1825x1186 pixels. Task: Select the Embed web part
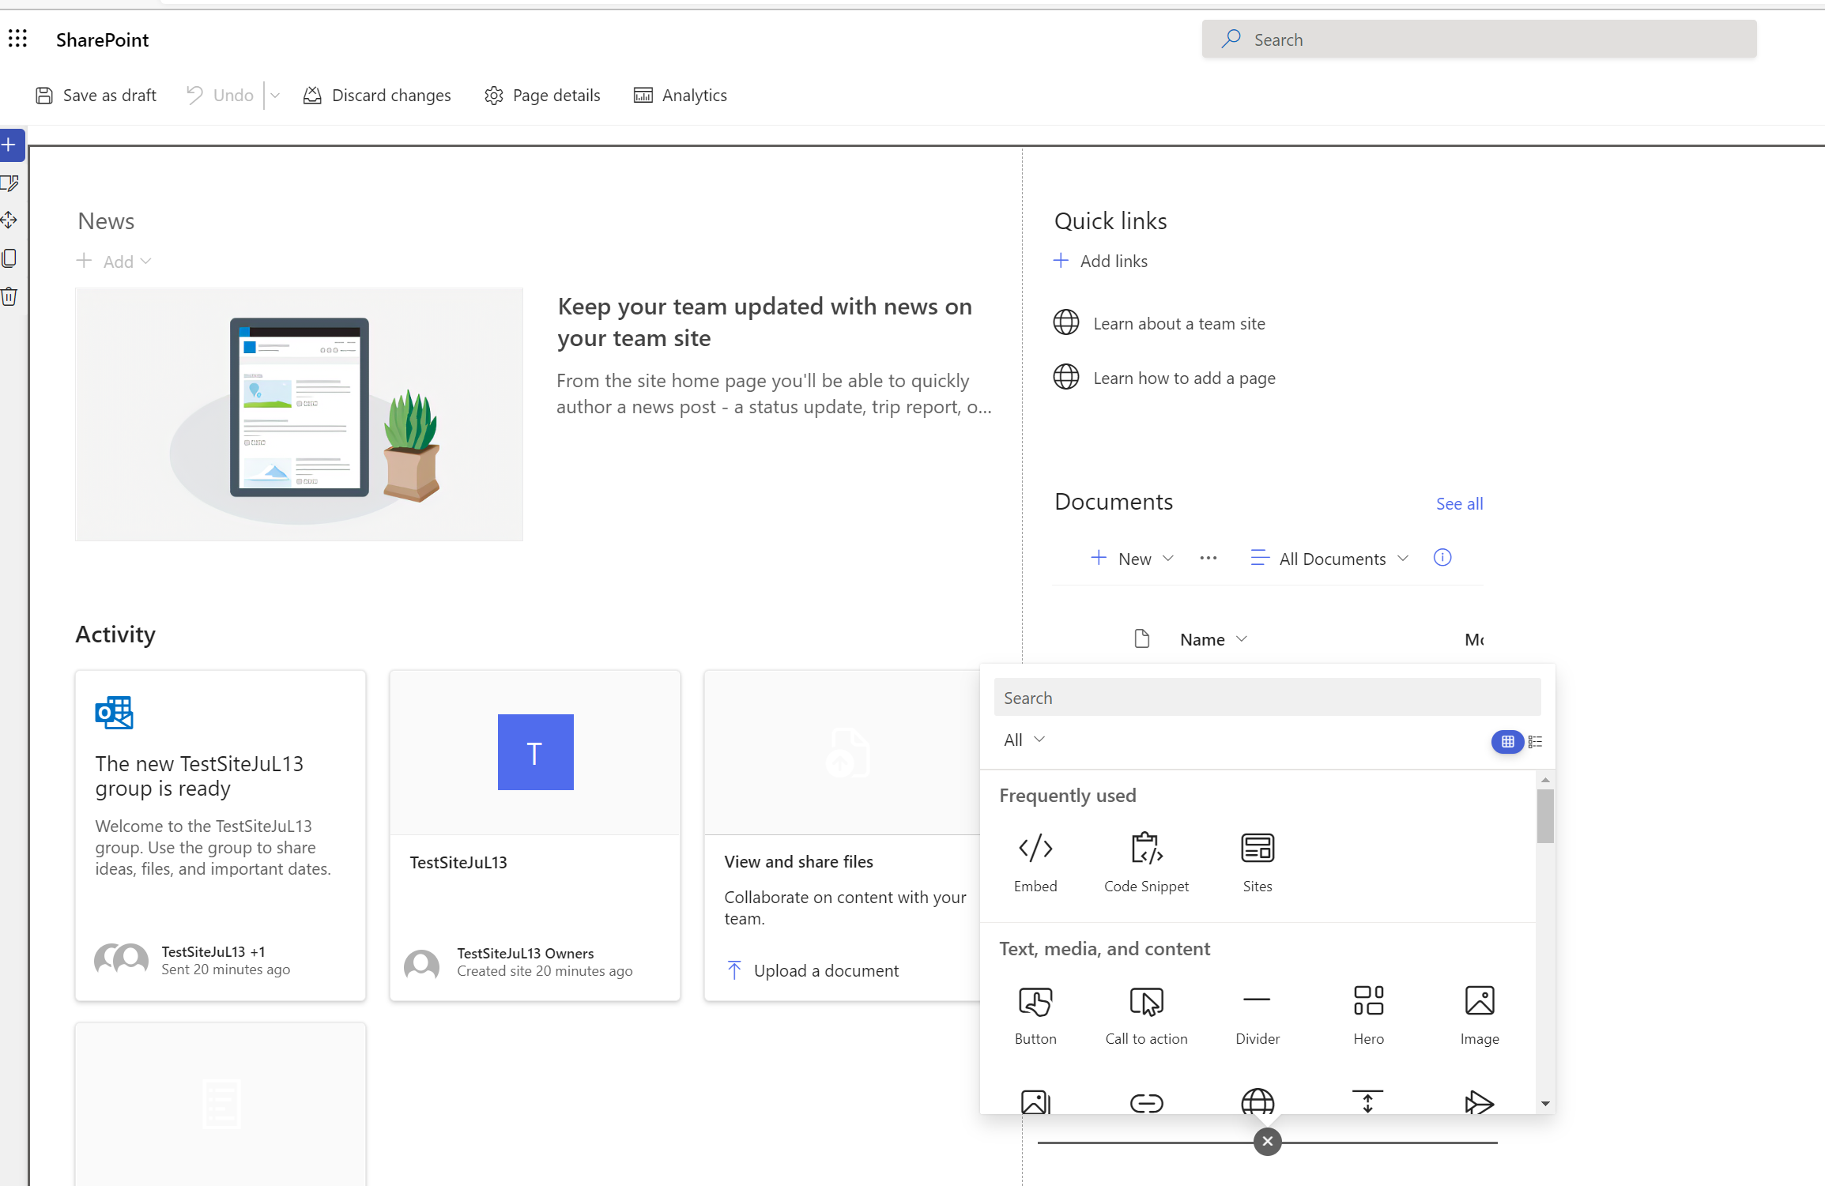(x=1035, y=861)
